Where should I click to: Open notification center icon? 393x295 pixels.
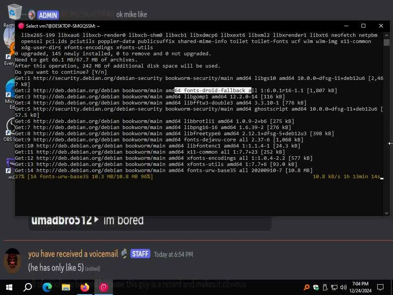click(380, 287)
